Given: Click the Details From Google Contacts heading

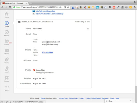Looking at the screenshot, I should pos(37,22).
